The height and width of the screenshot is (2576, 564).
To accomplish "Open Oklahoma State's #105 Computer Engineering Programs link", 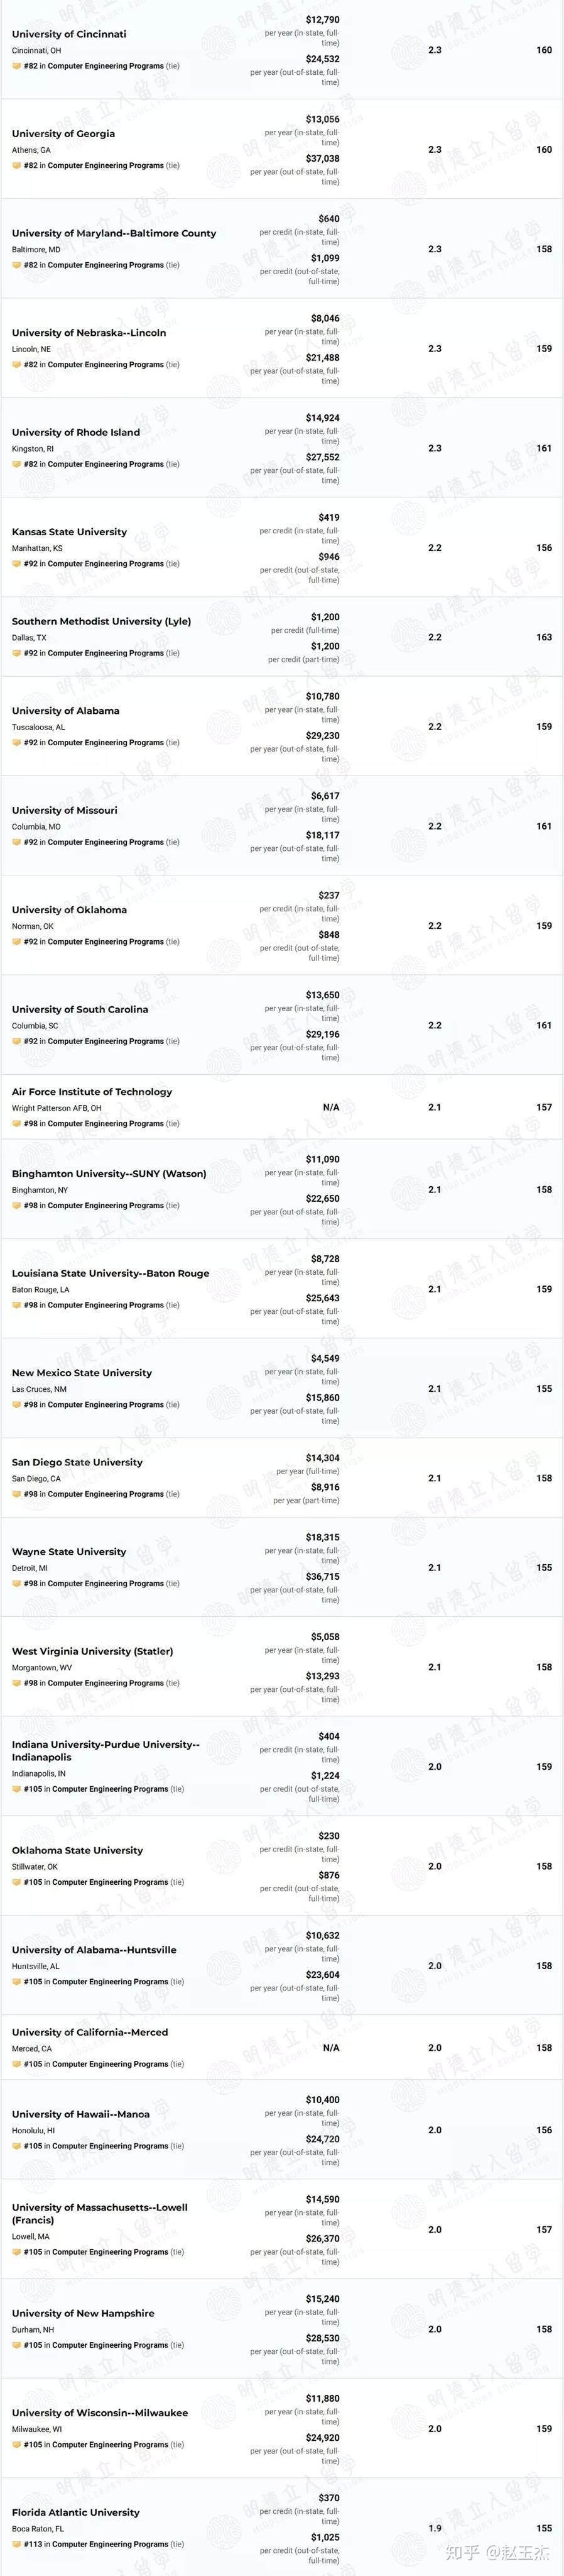I will pos(96,1882).
